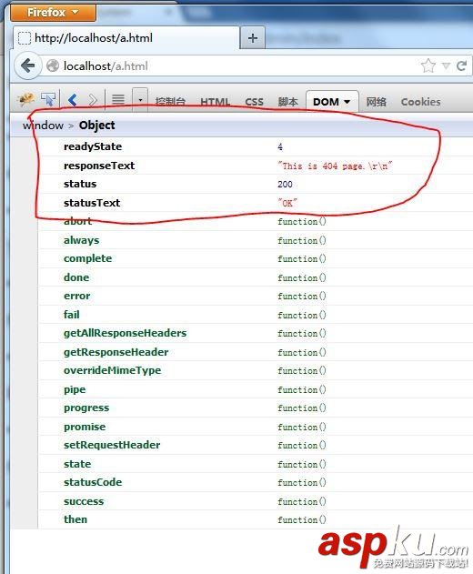Select getResponseHeader in the DOM list
The width and height of the screenshot is (473, 574).
click(116, 352)
